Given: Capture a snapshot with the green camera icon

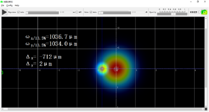Looking at the screenshot, I should [204, 12].
